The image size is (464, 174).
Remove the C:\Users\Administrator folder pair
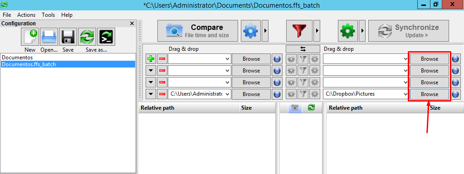(x=162, y=94)
